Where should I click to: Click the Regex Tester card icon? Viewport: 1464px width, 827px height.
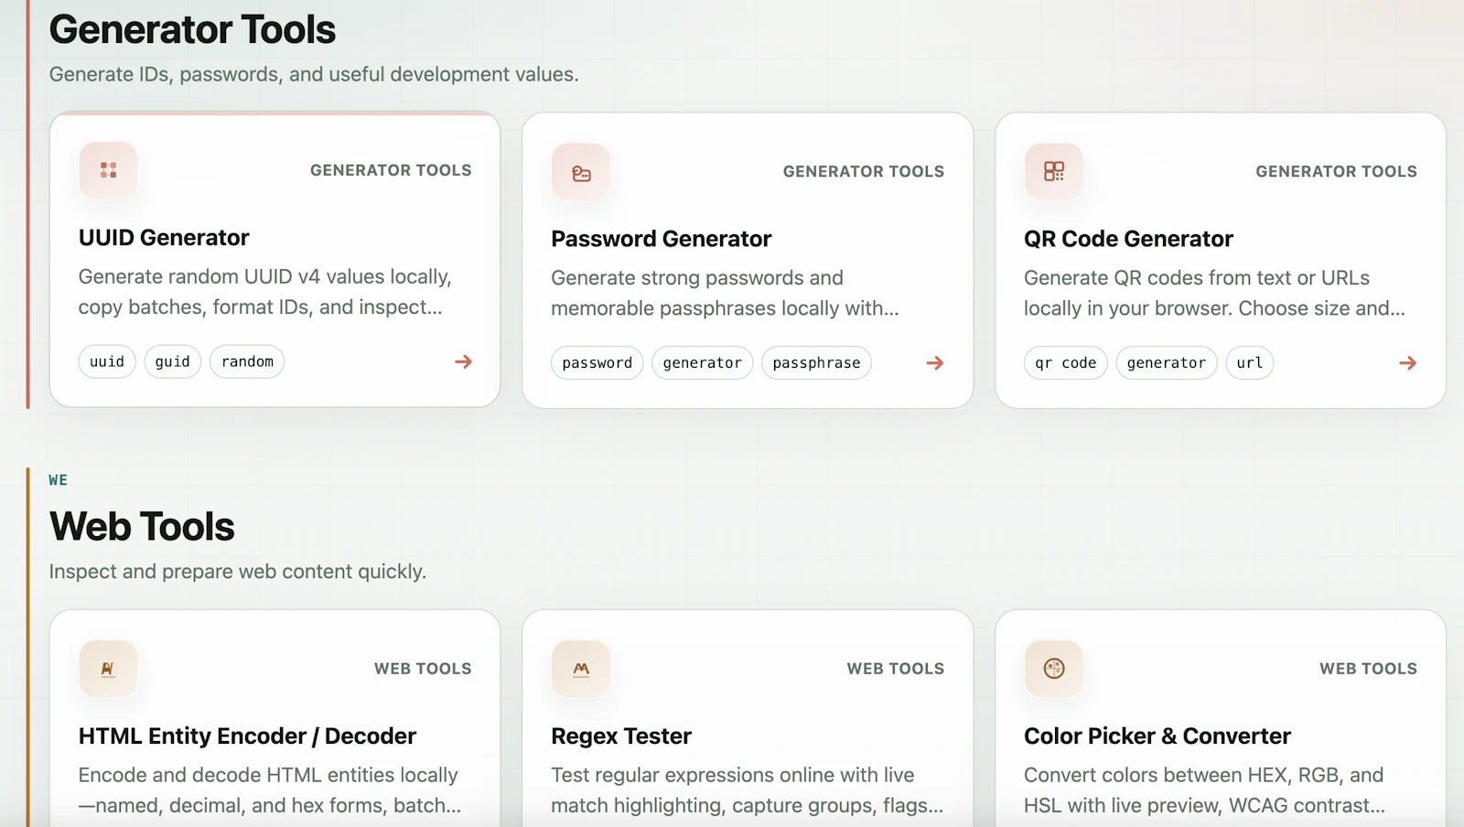coord(581,669)
